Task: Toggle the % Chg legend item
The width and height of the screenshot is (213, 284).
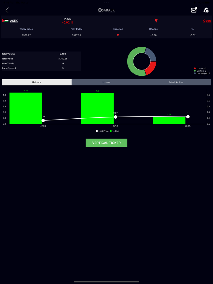Action: click(114, 131)
